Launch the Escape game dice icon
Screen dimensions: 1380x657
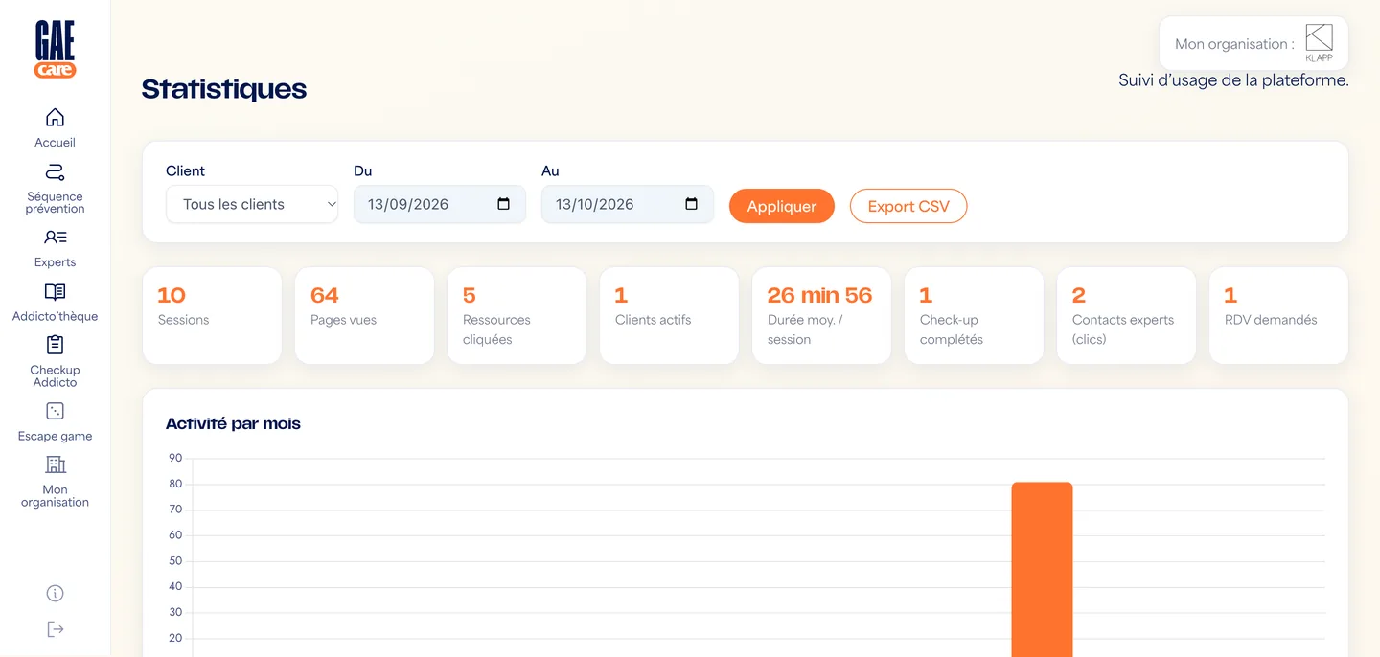pos(55,411)
